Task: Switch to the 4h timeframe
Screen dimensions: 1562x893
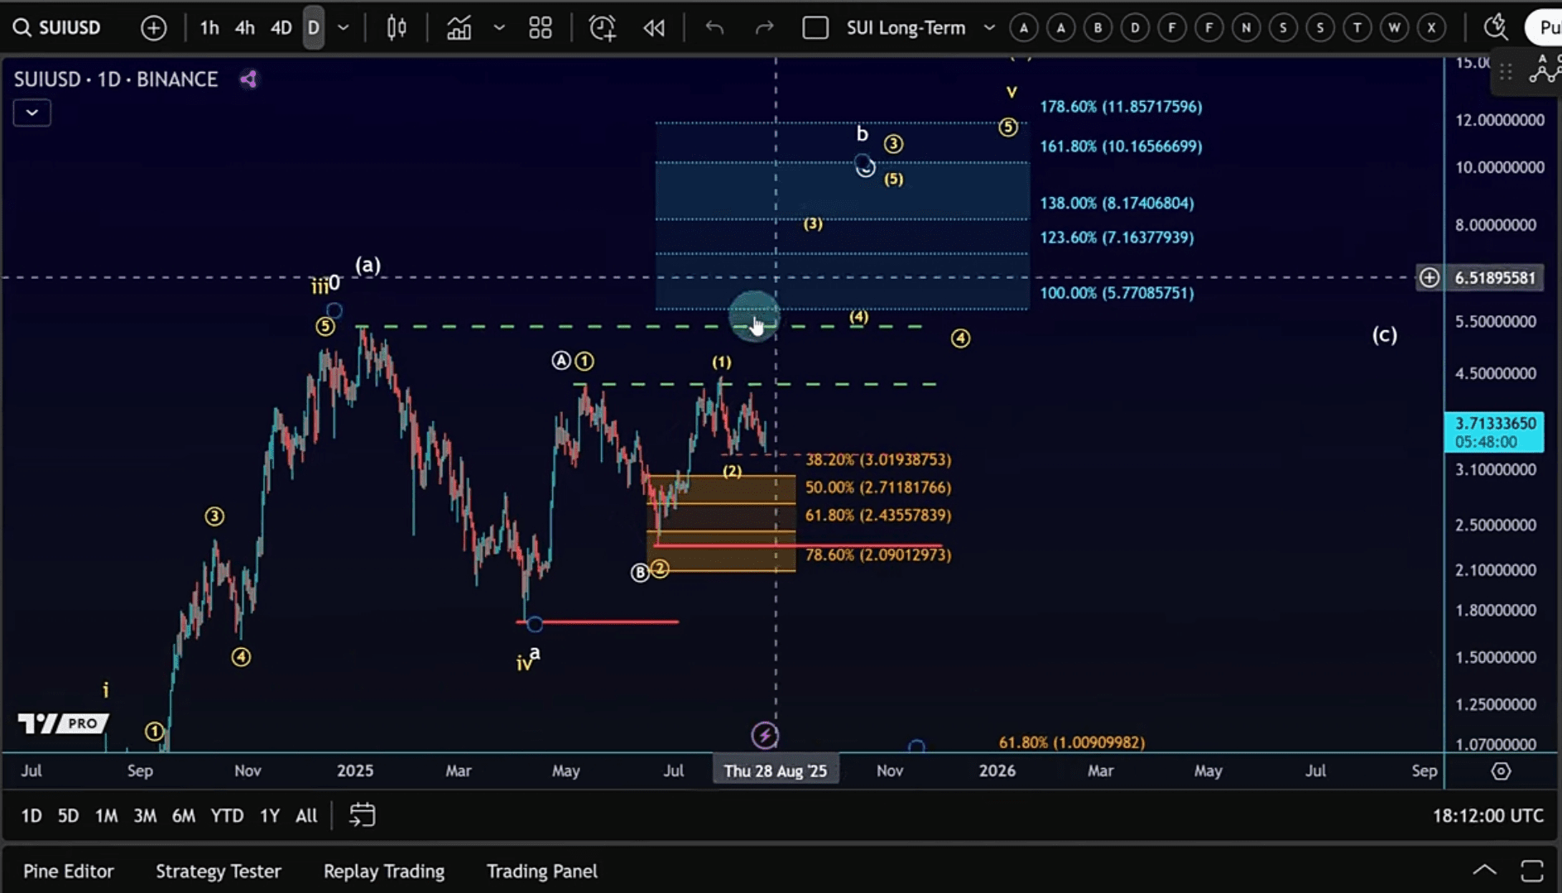Action: click(244, 28)
